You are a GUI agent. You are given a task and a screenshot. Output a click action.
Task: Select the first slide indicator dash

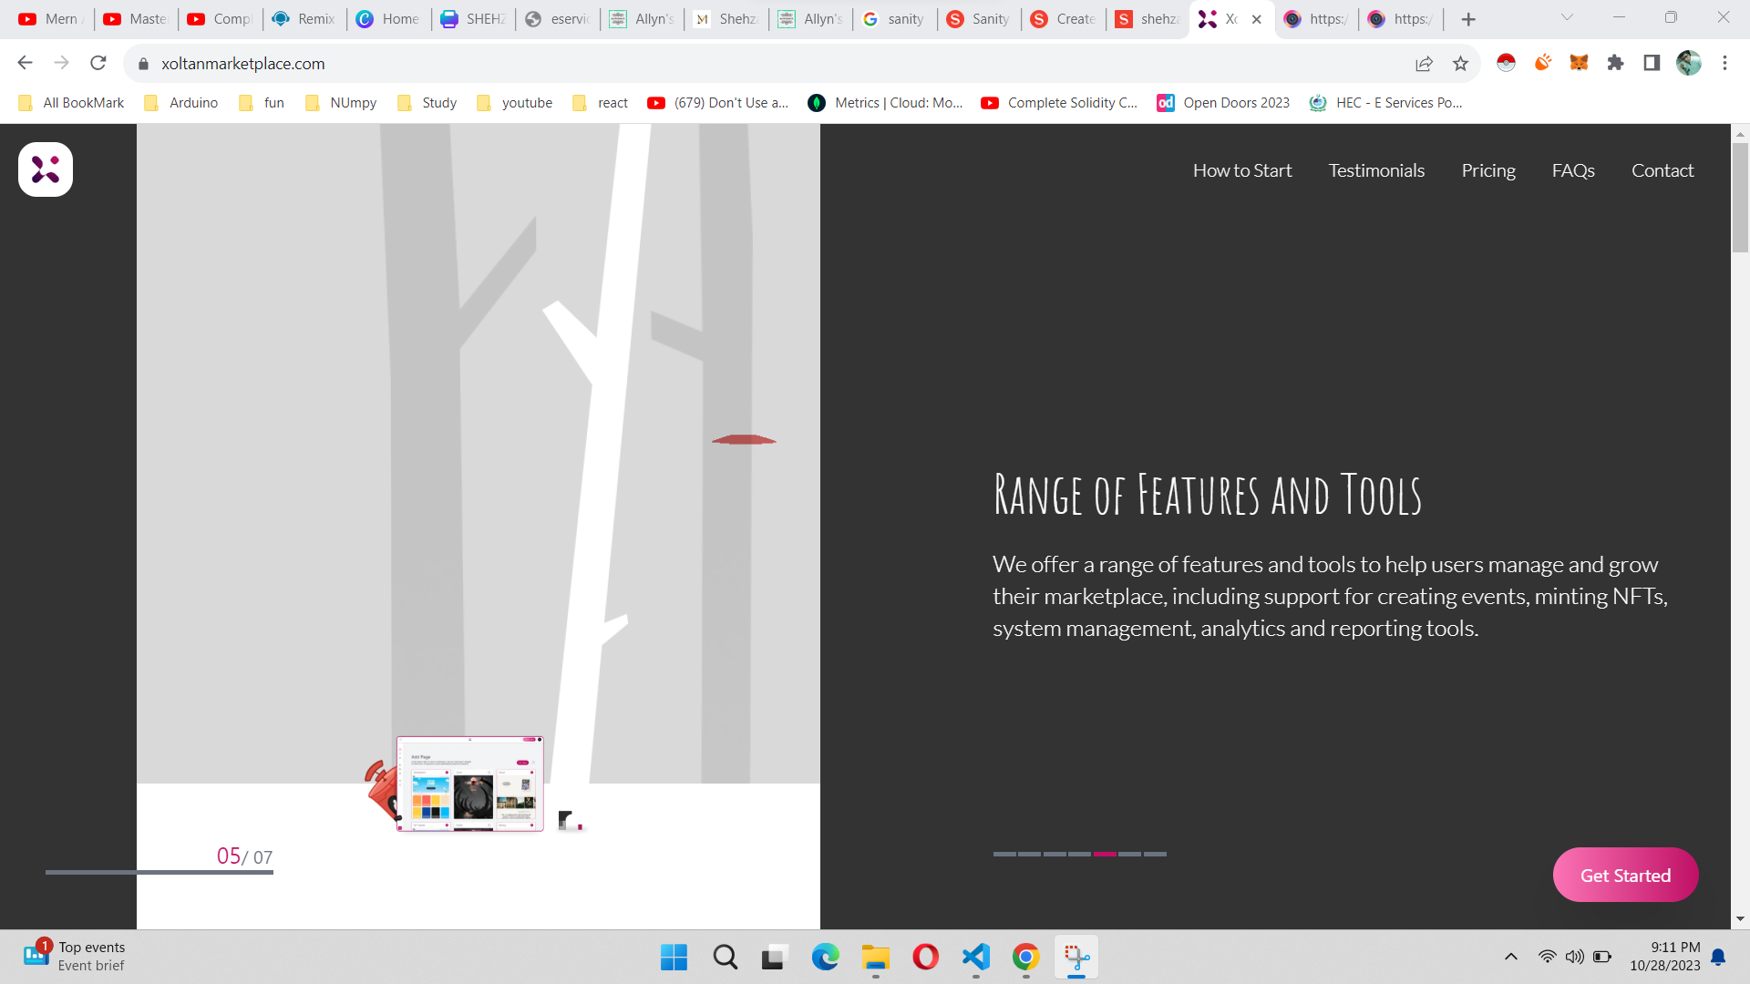click(1004, 854)
